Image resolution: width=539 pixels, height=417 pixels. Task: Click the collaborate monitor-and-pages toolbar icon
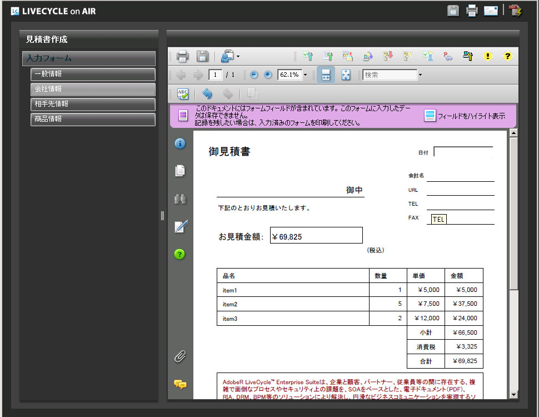(x=227, y=56)
